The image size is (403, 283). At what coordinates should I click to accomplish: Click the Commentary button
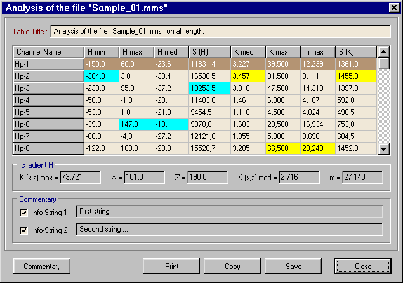coord(42,267)
